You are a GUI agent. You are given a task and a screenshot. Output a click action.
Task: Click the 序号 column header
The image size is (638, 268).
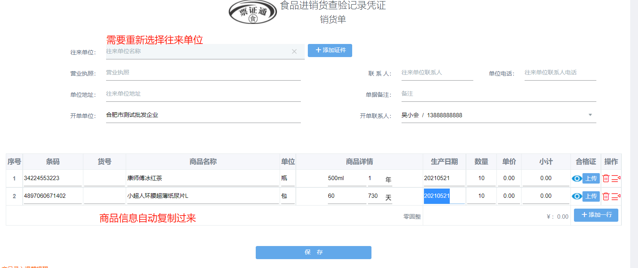(14, 162)
